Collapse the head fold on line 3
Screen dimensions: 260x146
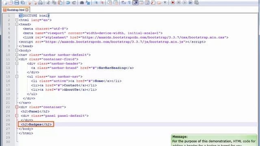pyautogui.click(x=17, y=24)
